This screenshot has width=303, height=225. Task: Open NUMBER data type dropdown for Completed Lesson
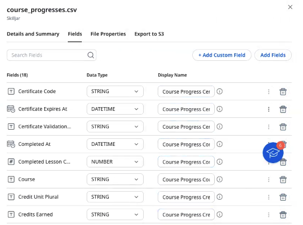point(115,161)
